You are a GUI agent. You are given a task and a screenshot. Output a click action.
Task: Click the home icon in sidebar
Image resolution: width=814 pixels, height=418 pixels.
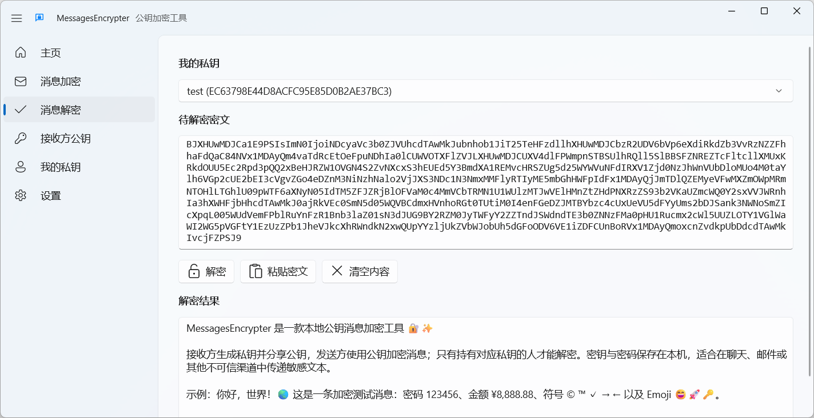(x=21, y=53)
